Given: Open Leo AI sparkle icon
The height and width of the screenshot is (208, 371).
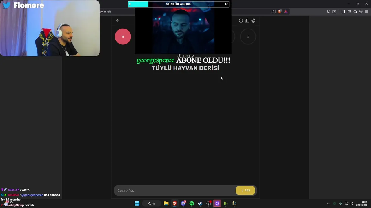Looking at the screenshot, I should (355, 12).
